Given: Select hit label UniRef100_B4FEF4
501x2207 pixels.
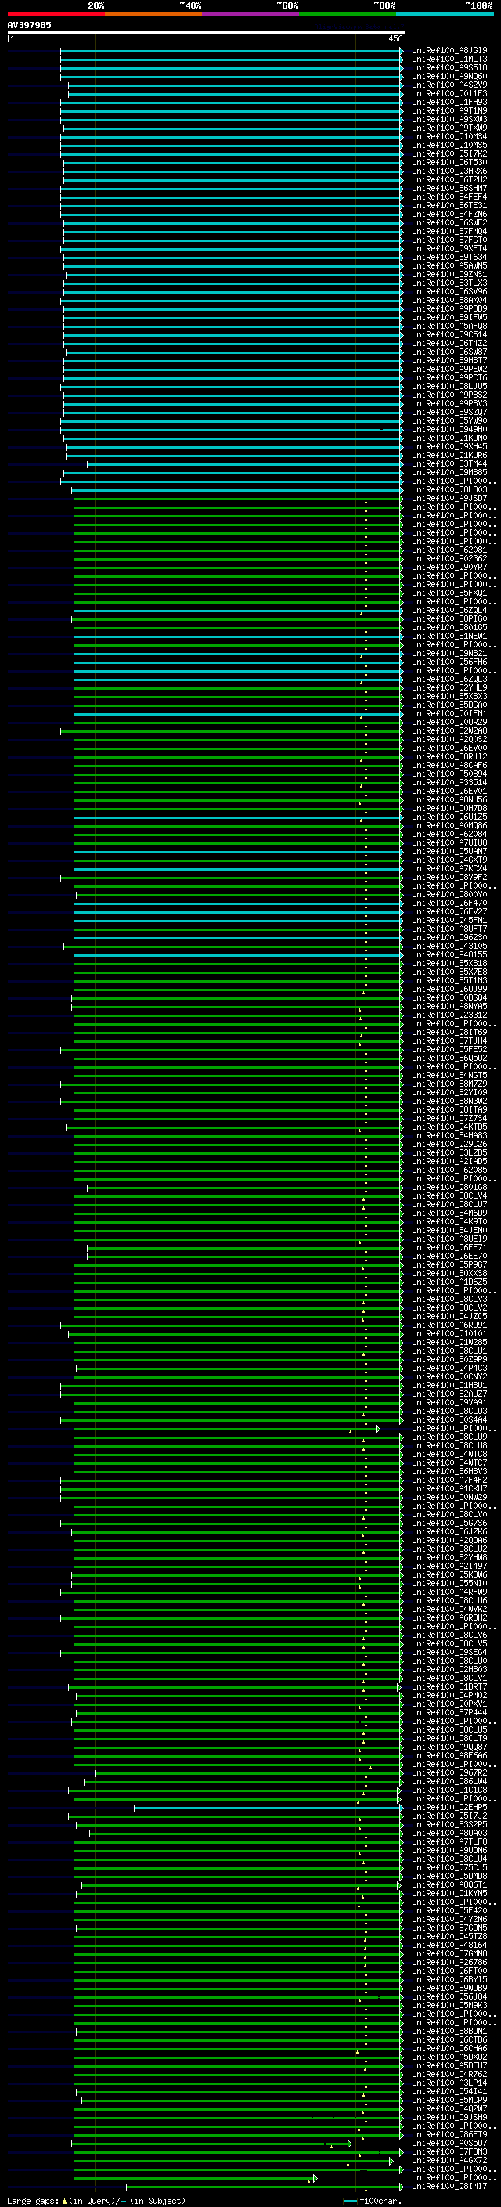Looking at the screenshot, I should 449,197.
